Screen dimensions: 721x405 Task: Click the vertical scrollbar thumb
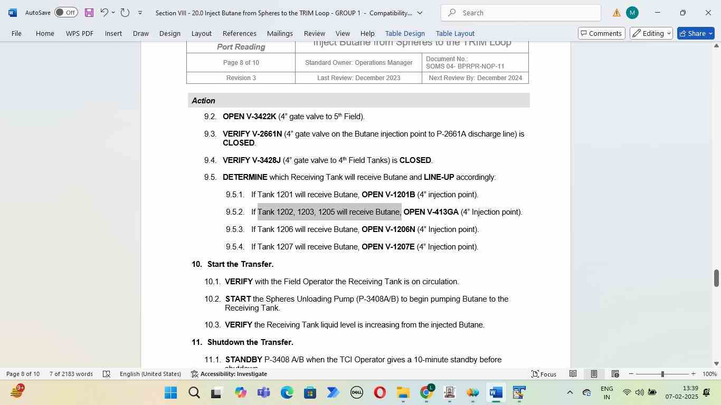[x=716, y=278]
